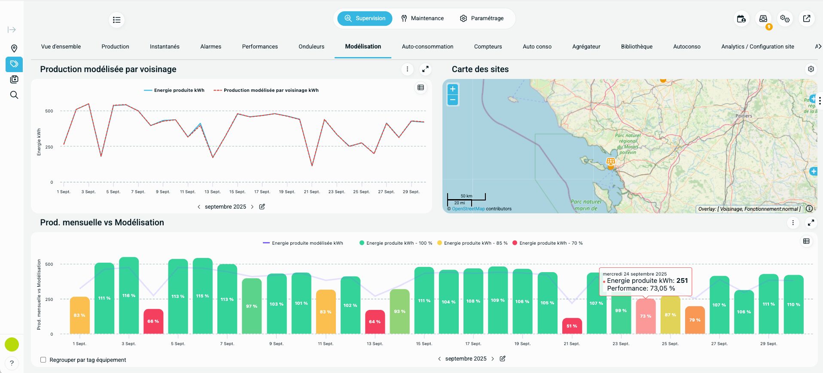This screenshot has width=823, height=373.
Task: Open the Performances tab
Action: [x=259, y=47]
